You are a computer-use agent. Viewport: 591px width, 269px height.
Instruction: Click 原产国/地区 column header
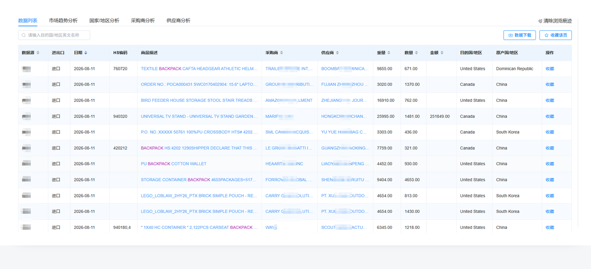pyautogui.click(x=507, y=53)
